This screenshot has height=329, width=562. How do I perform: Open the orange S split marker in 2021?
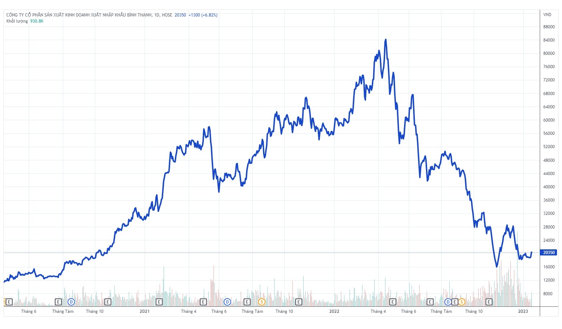point(262,302)
